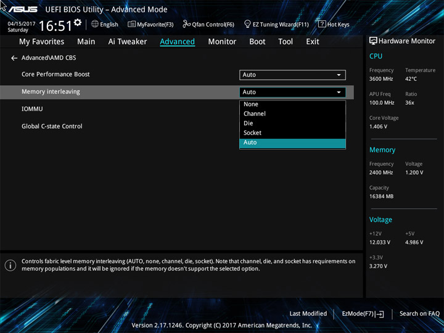This screenshot has width=444, height=333.
Task: Click the Advanced\AMD CBS breadcrumb text
Action: (49, 58)
